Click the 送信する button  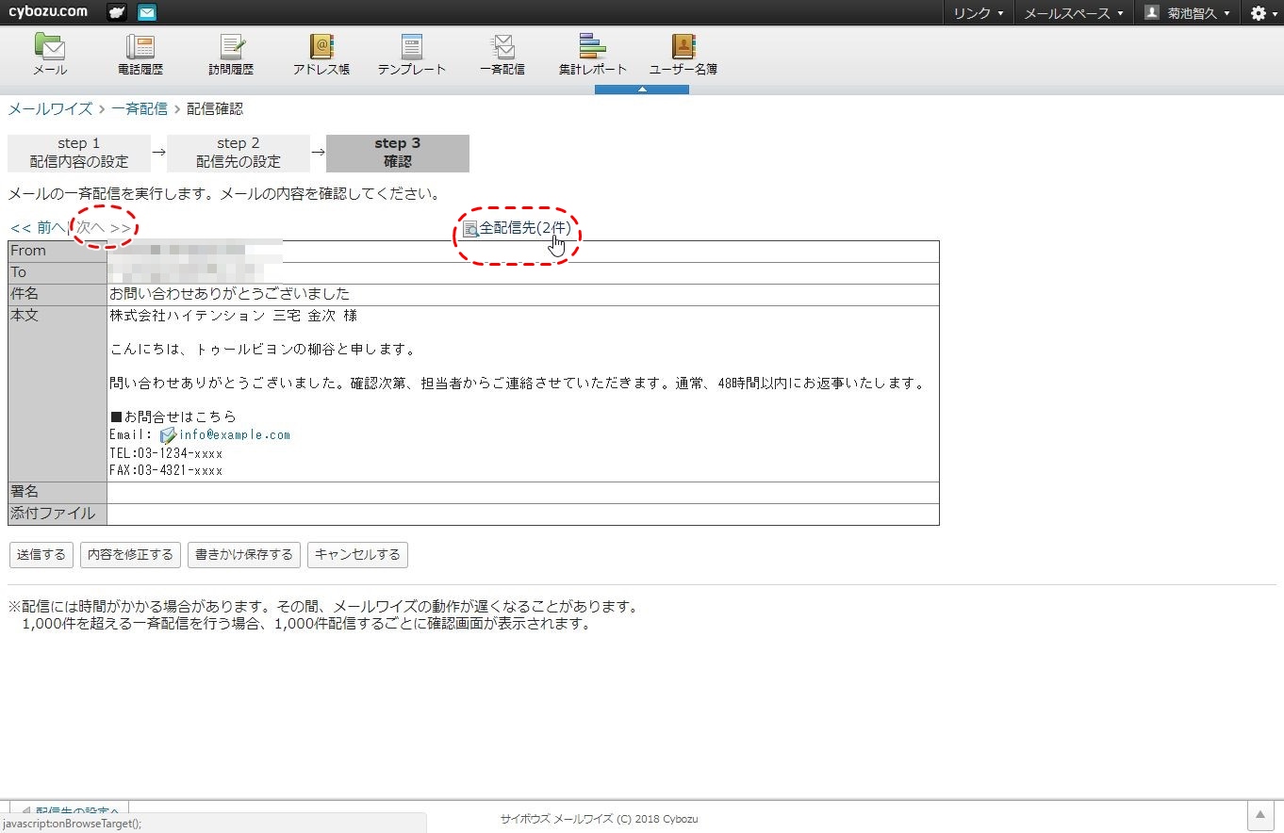click(41, 555)
